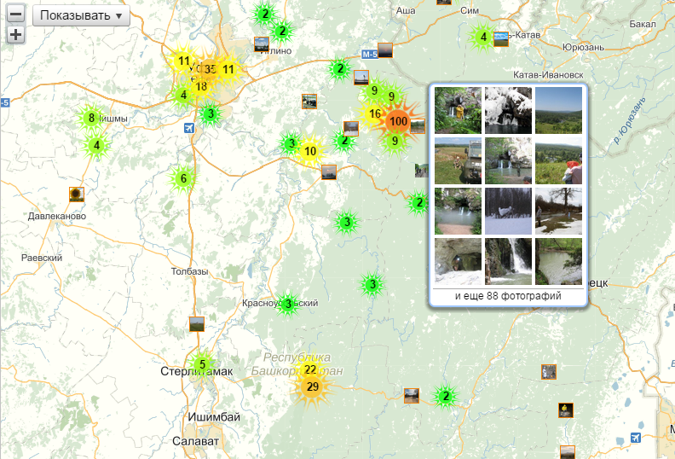Click the green cluster marker labeled 6

click(x=182, y=179)
